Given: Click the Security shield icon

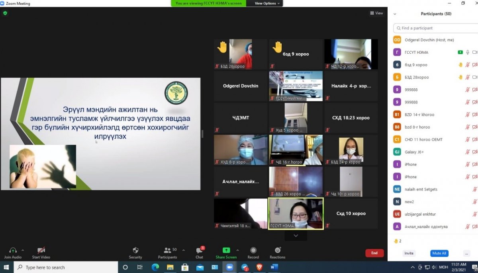Looking at the screenshot, I should 135,250.
